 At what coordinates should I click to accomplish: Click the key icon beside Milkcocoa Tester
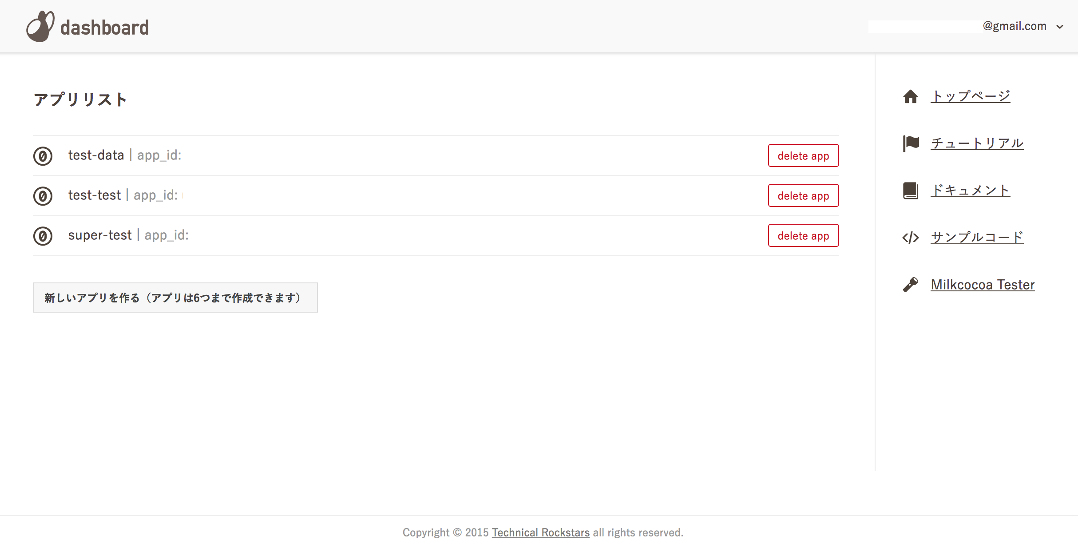[x=911, y=285]
